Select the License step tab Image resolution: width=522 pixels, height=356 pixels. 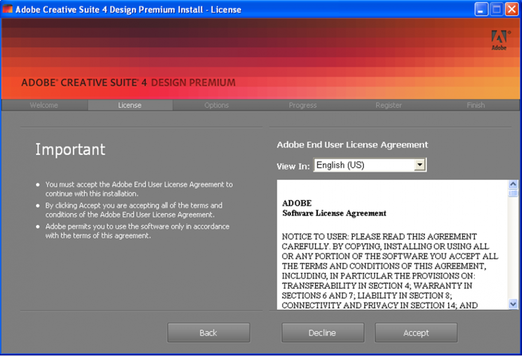[x=130, y=105]
